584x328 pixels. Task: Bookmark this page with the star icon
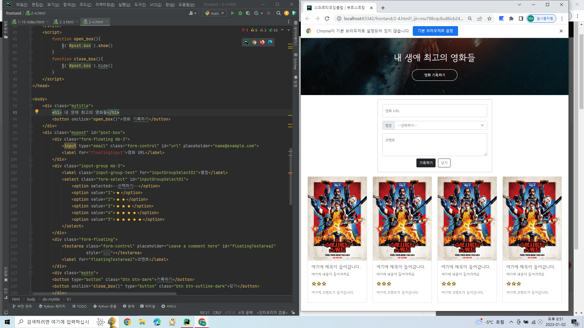[x=489, y=19]
